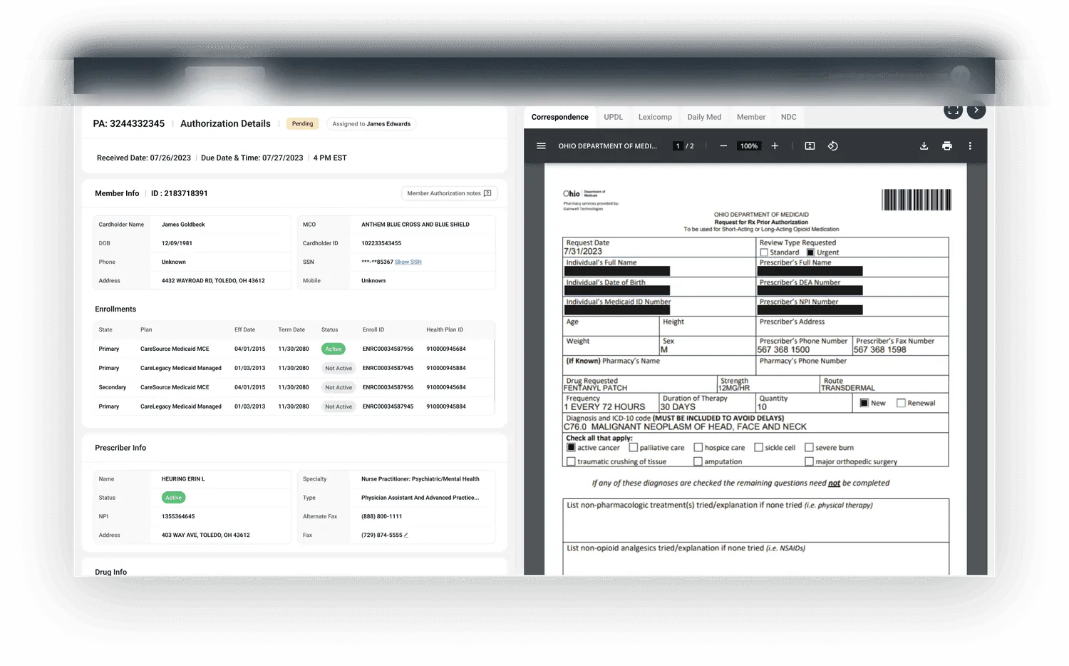The image size is (1069, 666).
Task: Click the Health Plan ID column header
Action: click(445, 330)
